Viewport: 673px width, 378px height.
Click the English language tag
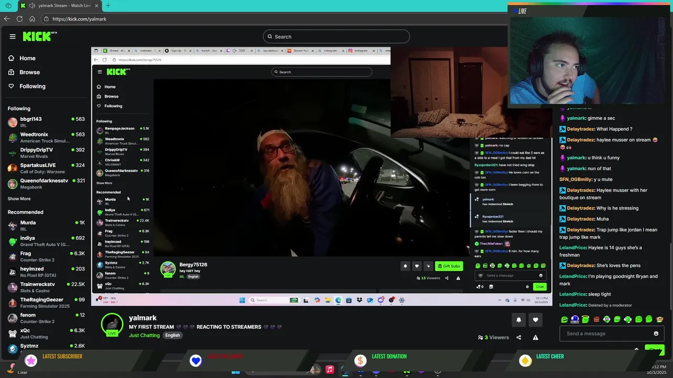[x=172, y=335]
